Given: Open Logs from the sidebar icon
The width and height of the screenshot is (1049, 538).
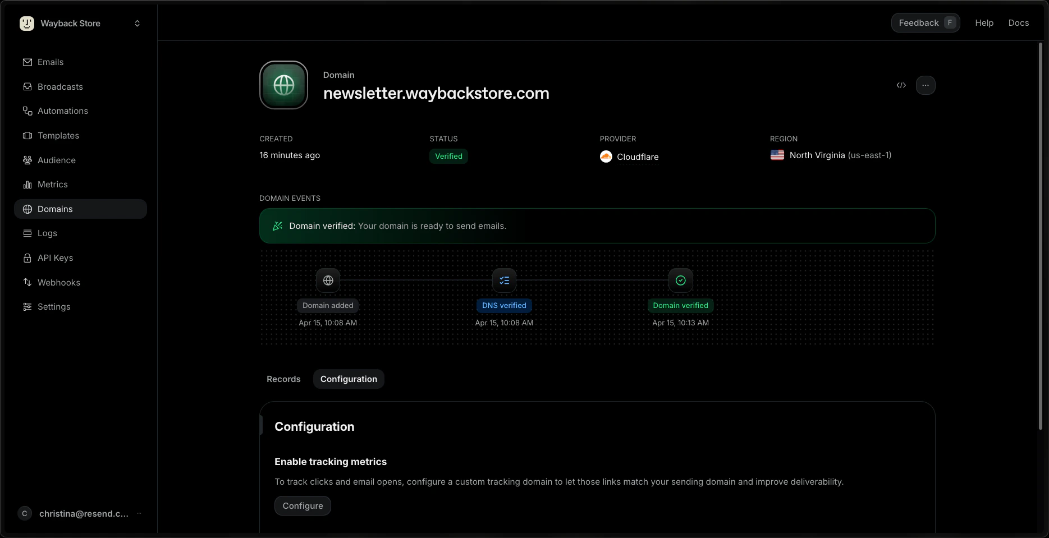Looking at the screenshot, I should pos(27,233).
